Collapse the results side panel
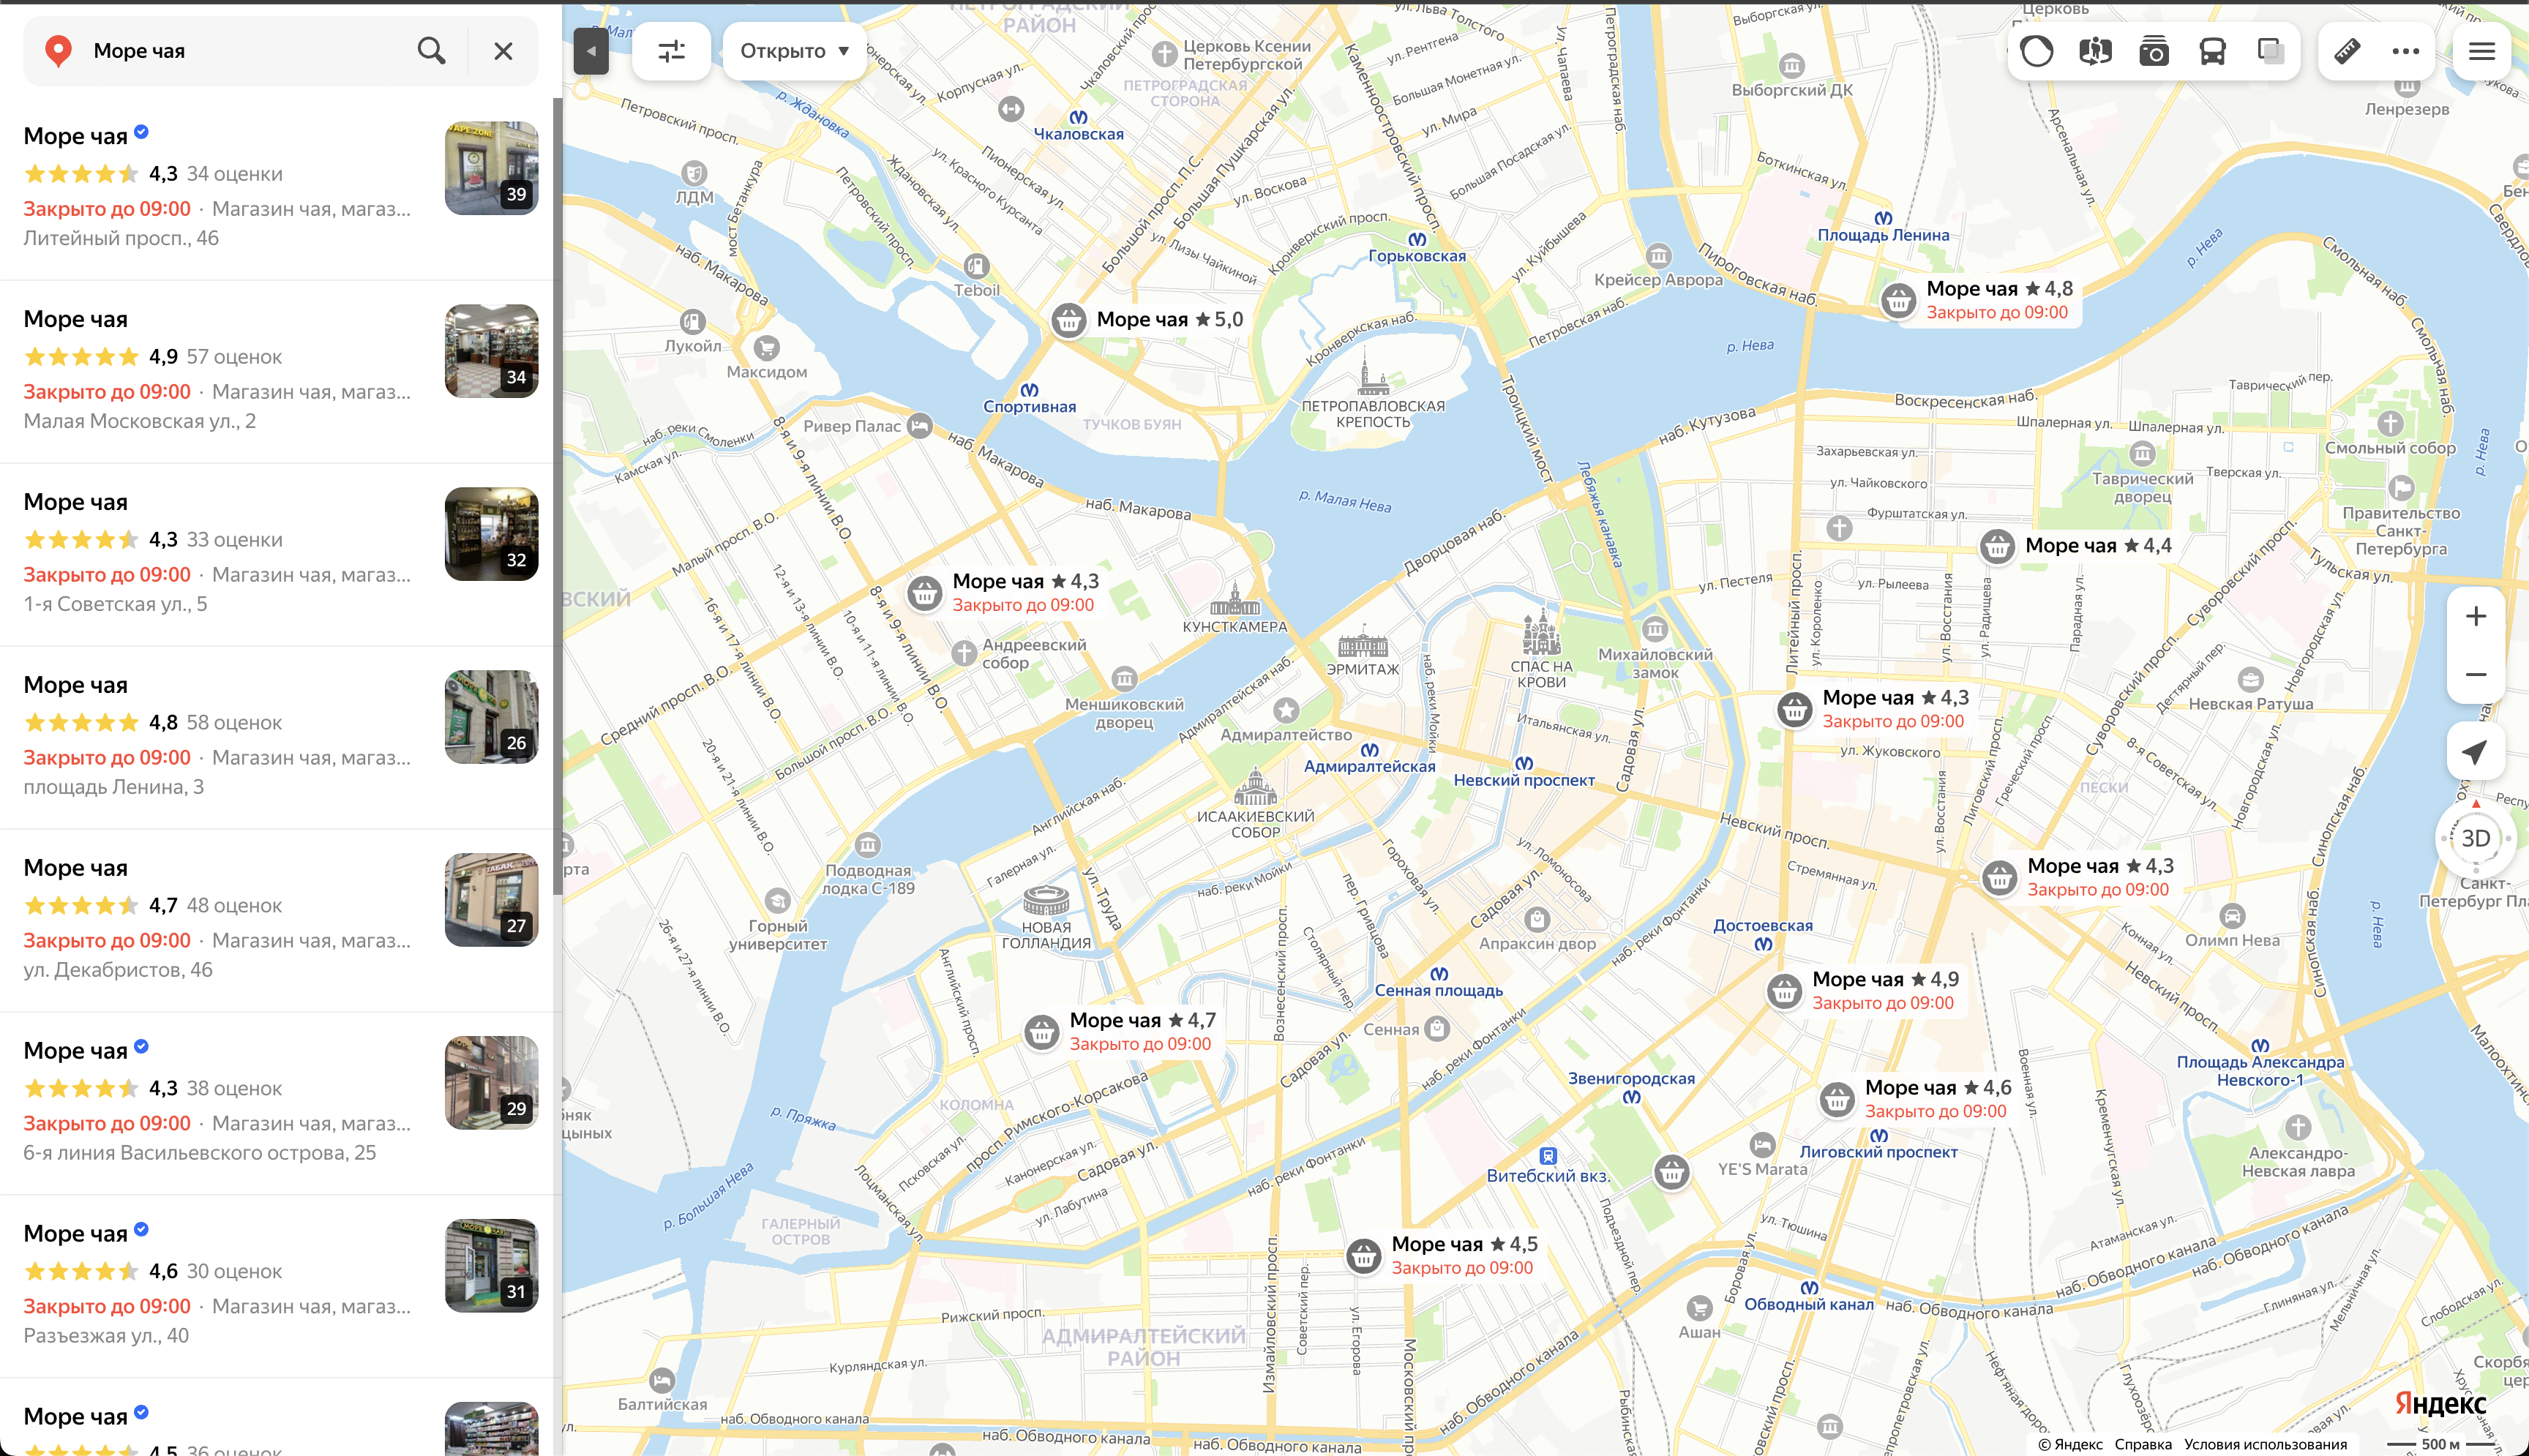The image size is (2529, 1456). coord(591,51)
